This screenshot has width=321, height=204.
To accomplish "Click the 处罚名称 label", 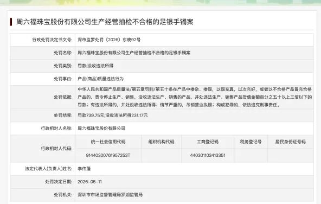I will tap(63, 53).
